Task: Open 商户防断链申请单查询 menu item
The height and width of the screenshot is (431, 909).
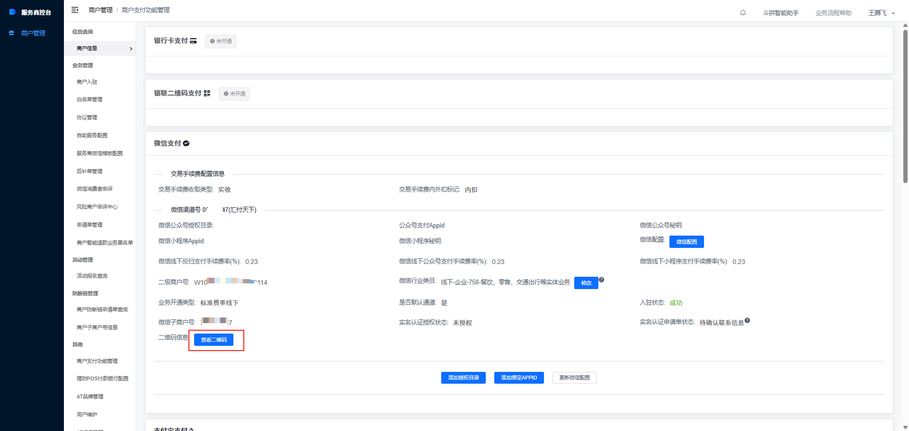Action: (x=102, y=309)
